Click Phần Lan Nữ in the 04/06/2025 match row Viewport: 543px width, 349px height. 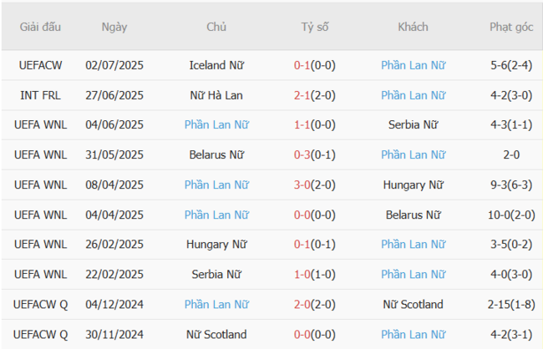pyautogui.click(x=216, y=124)
